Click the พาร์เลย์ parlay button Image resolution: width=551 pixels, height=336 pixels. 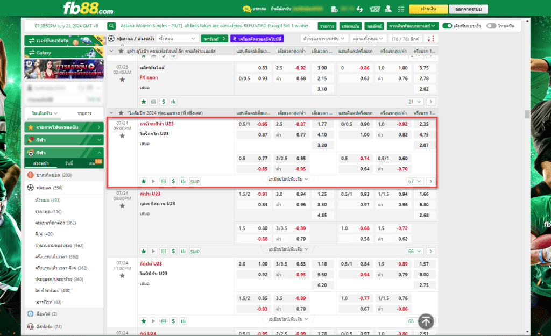pos(214,39)
